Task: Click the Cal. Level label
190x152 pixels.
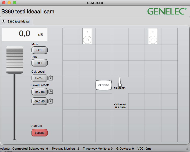Action: tap(38, 72)
